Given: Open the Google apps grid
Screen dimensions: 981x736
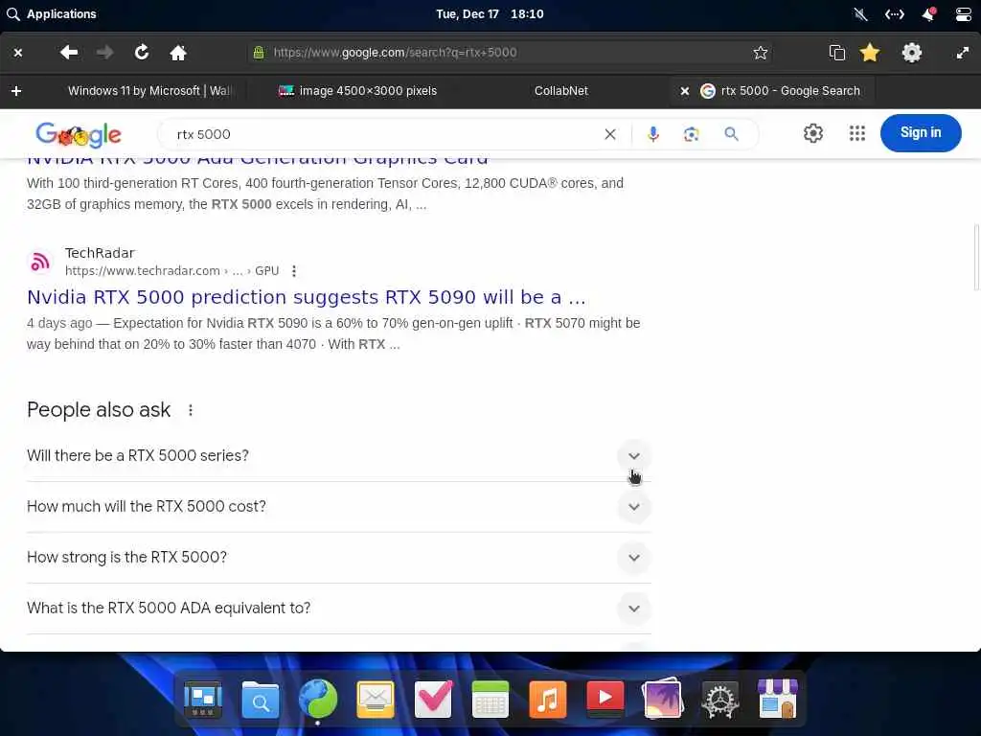Looking at the screenshot, I should click(857, 133).
